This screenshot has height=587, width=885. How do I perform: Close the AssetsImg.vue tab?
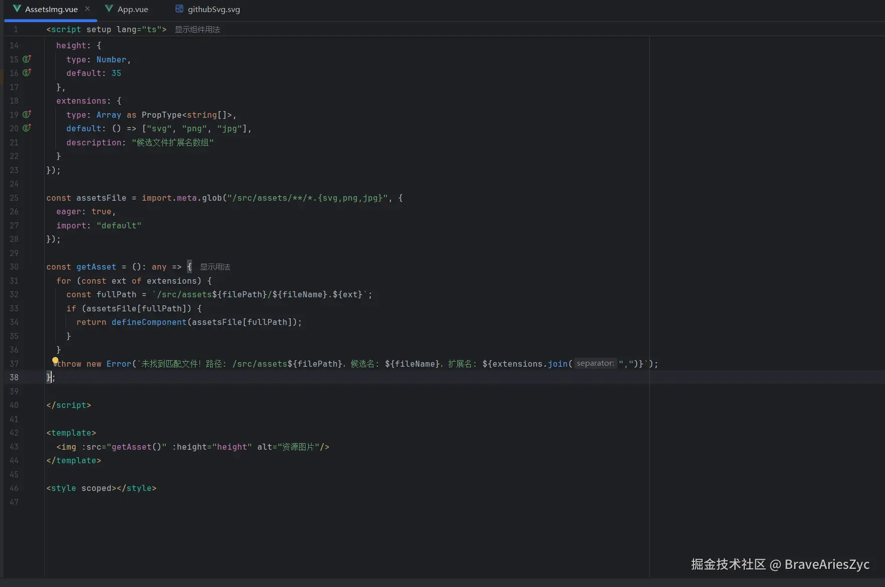[87, 9]
